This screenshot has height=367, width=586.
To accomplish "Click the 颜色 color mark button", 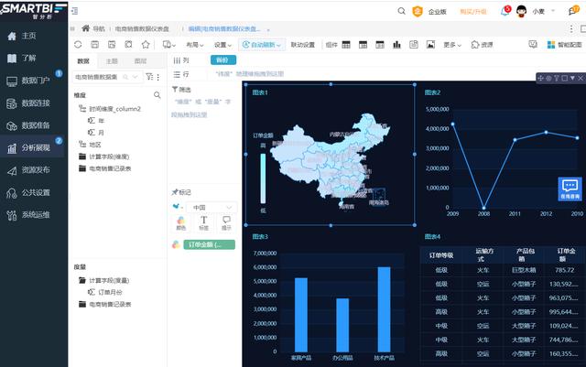I will [x=179, y=222].
